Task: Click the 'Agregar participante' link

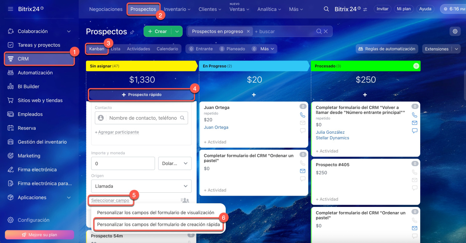Action: [x=118, y=132]
